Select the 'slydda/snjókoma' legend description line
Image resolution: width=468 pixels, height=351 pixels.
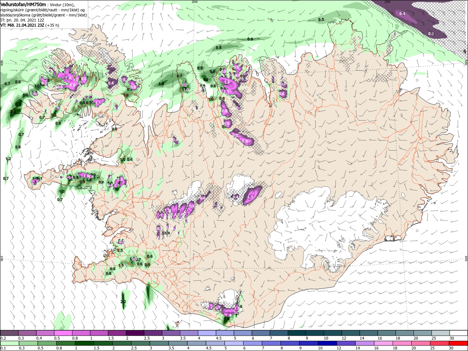[x=44, y=15]
